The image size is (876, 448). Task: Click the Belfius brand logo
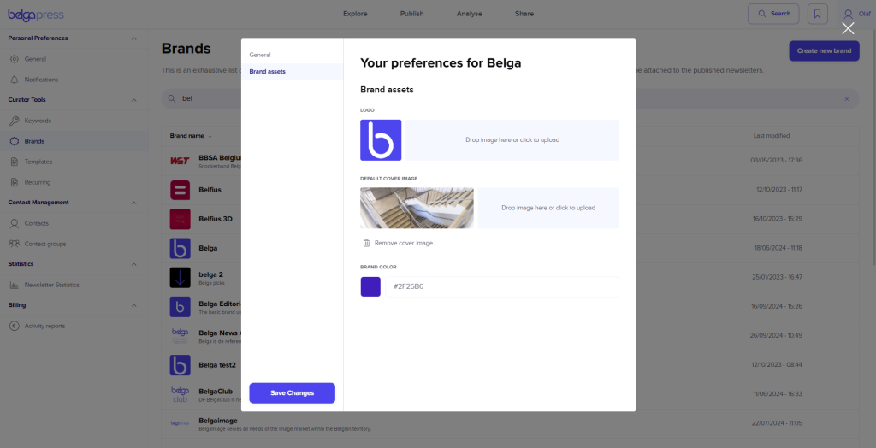tap(180, 190)
